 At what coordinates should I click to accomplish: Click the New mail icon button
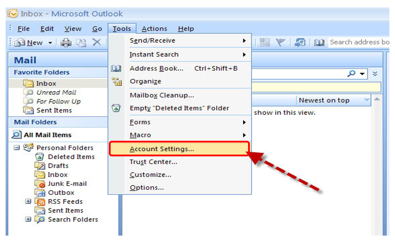point(19,43)
